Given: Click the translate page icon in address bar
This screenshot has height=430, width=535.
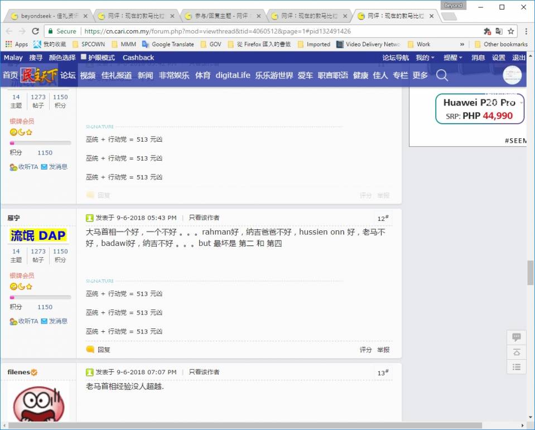Looking at the screenshot, I should click(499, 31).
